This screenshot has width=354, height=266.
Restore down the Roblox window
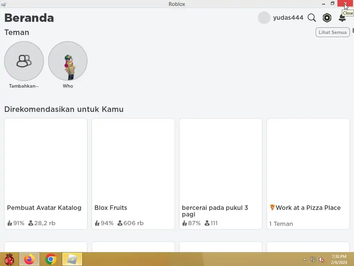[x=332, y=3]
